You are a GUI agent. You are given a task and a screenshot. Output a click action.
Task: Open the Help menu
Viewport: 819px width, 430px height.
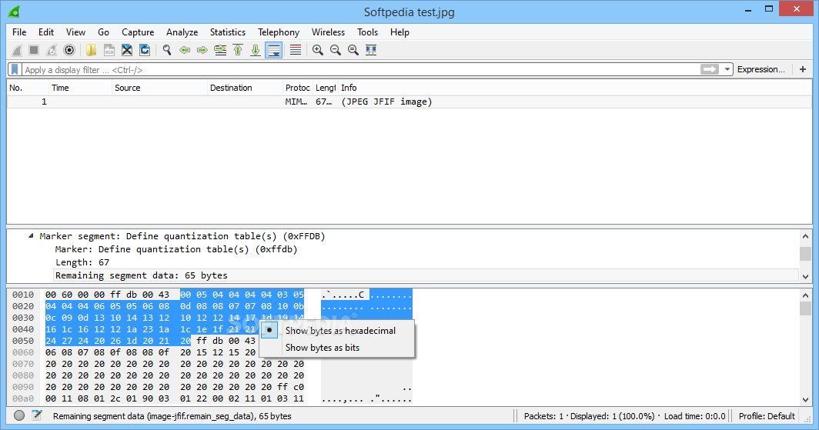[x=399, y=32]
